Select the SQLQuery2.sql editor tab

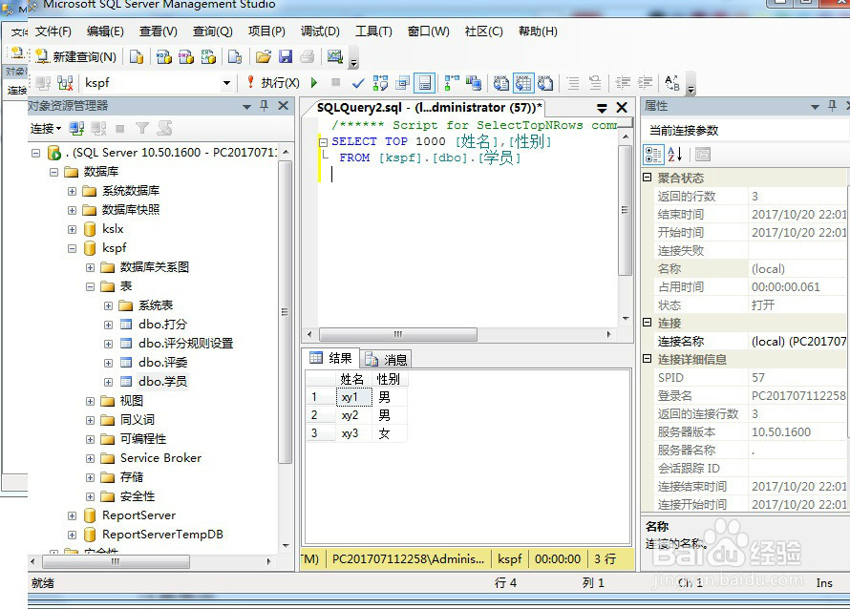click(429, 107)
